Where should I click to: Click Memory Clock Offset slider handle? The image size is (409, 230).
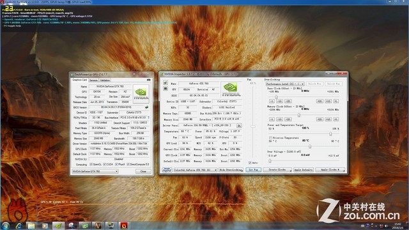click(x=299, y=115)
